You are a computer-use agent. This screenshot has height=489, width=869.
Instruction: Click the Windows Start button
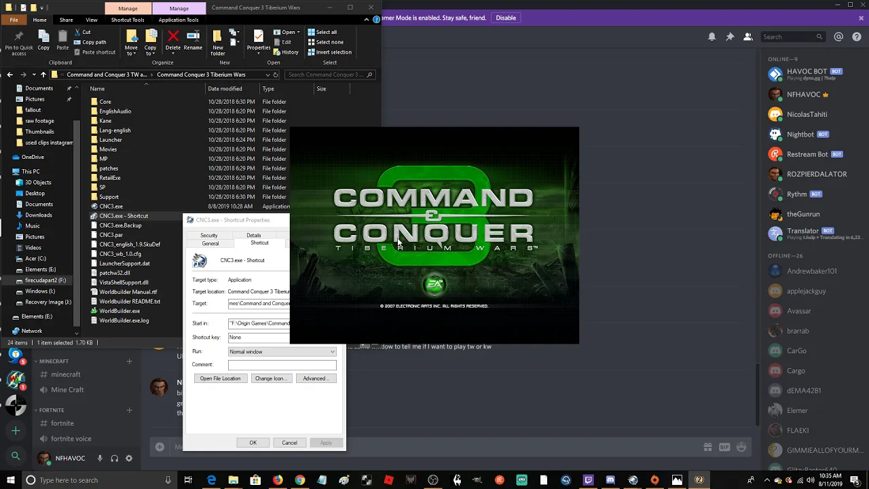10,480
